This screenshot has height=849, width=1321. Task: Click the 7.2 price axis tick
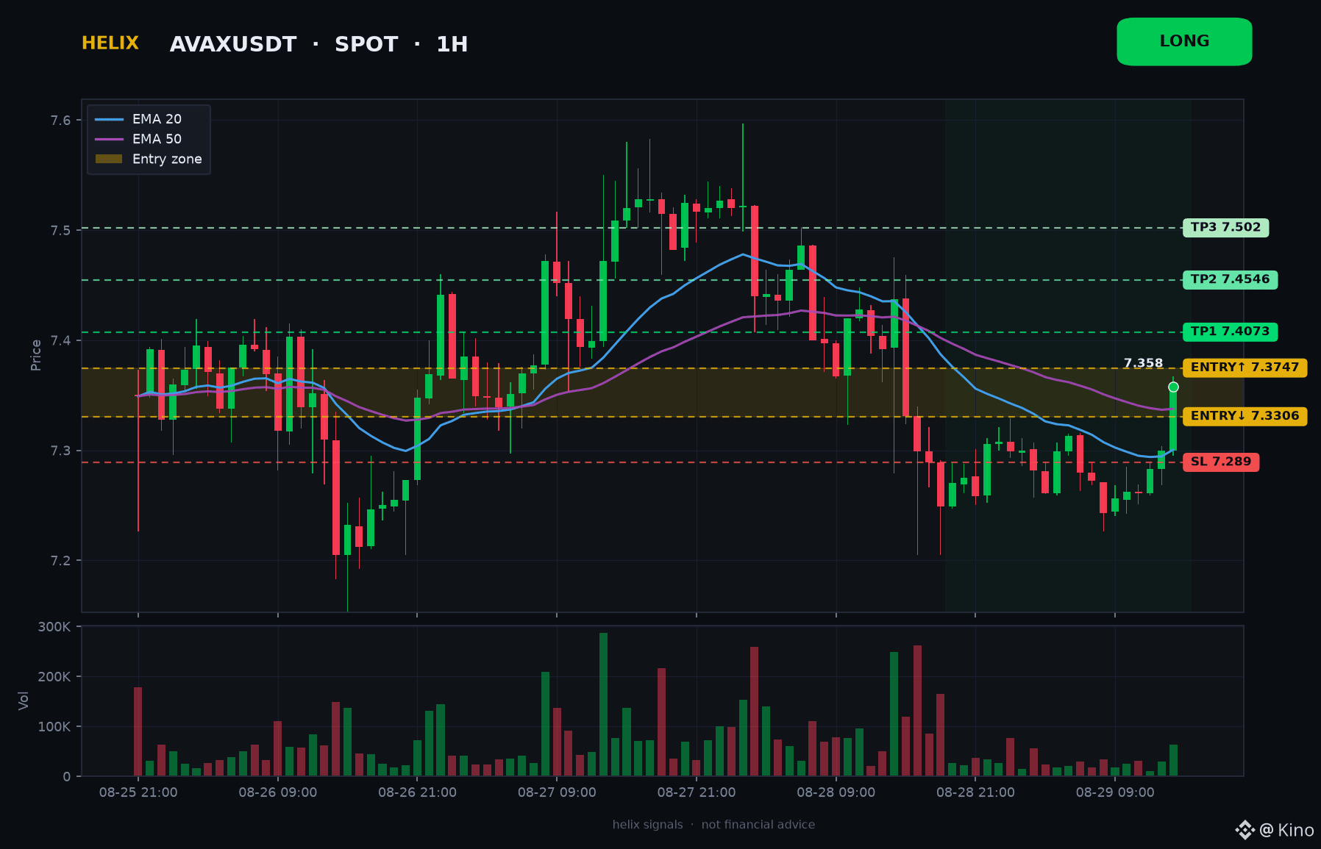[x=60, y=561]
